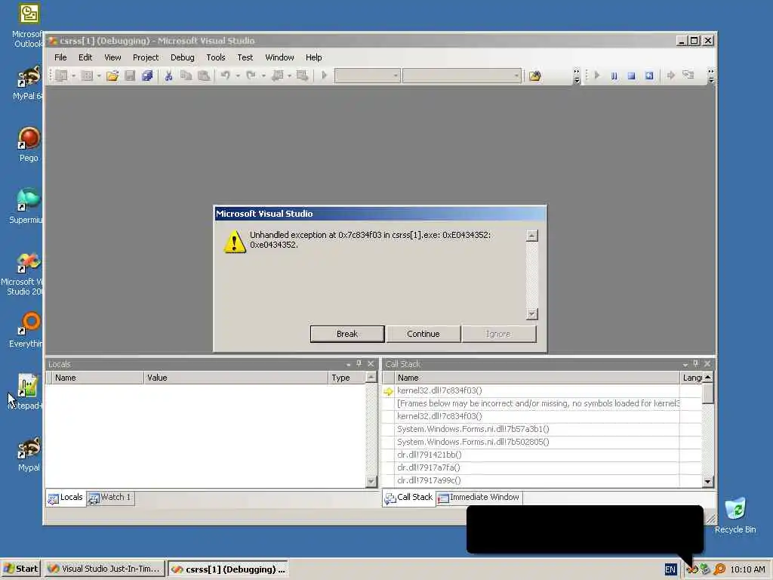Click the Save All toolbar icon

[x=147, y=76]
